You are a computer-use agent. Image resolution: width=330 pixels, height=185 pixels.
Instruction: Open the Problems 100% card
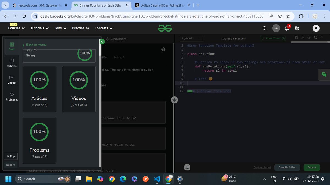point(39,141)
